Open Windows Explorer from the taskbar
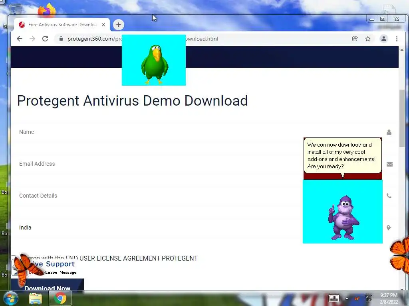The image size is (409, 306). [x=36, y=298]
